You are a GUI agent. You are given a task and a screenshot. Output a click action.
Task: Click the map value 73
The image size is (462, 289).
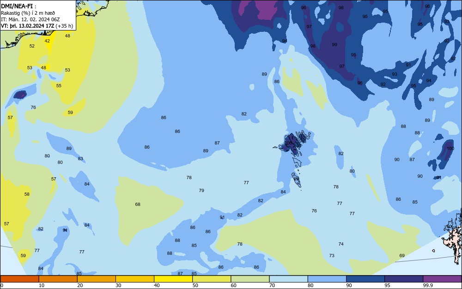332,255
